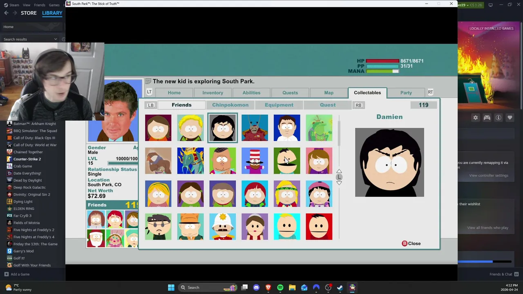Select the blonde girl with flower crown portrait
The image size is (523, 294).
coord(287,194)
